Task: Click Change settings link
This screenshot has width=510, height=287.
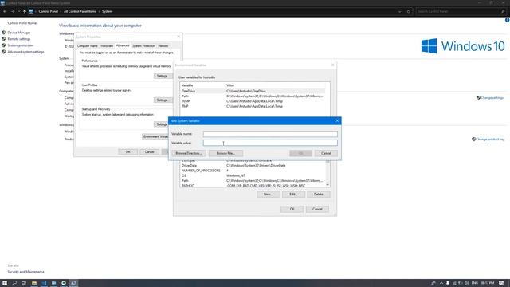Action: tap(492, 97)
